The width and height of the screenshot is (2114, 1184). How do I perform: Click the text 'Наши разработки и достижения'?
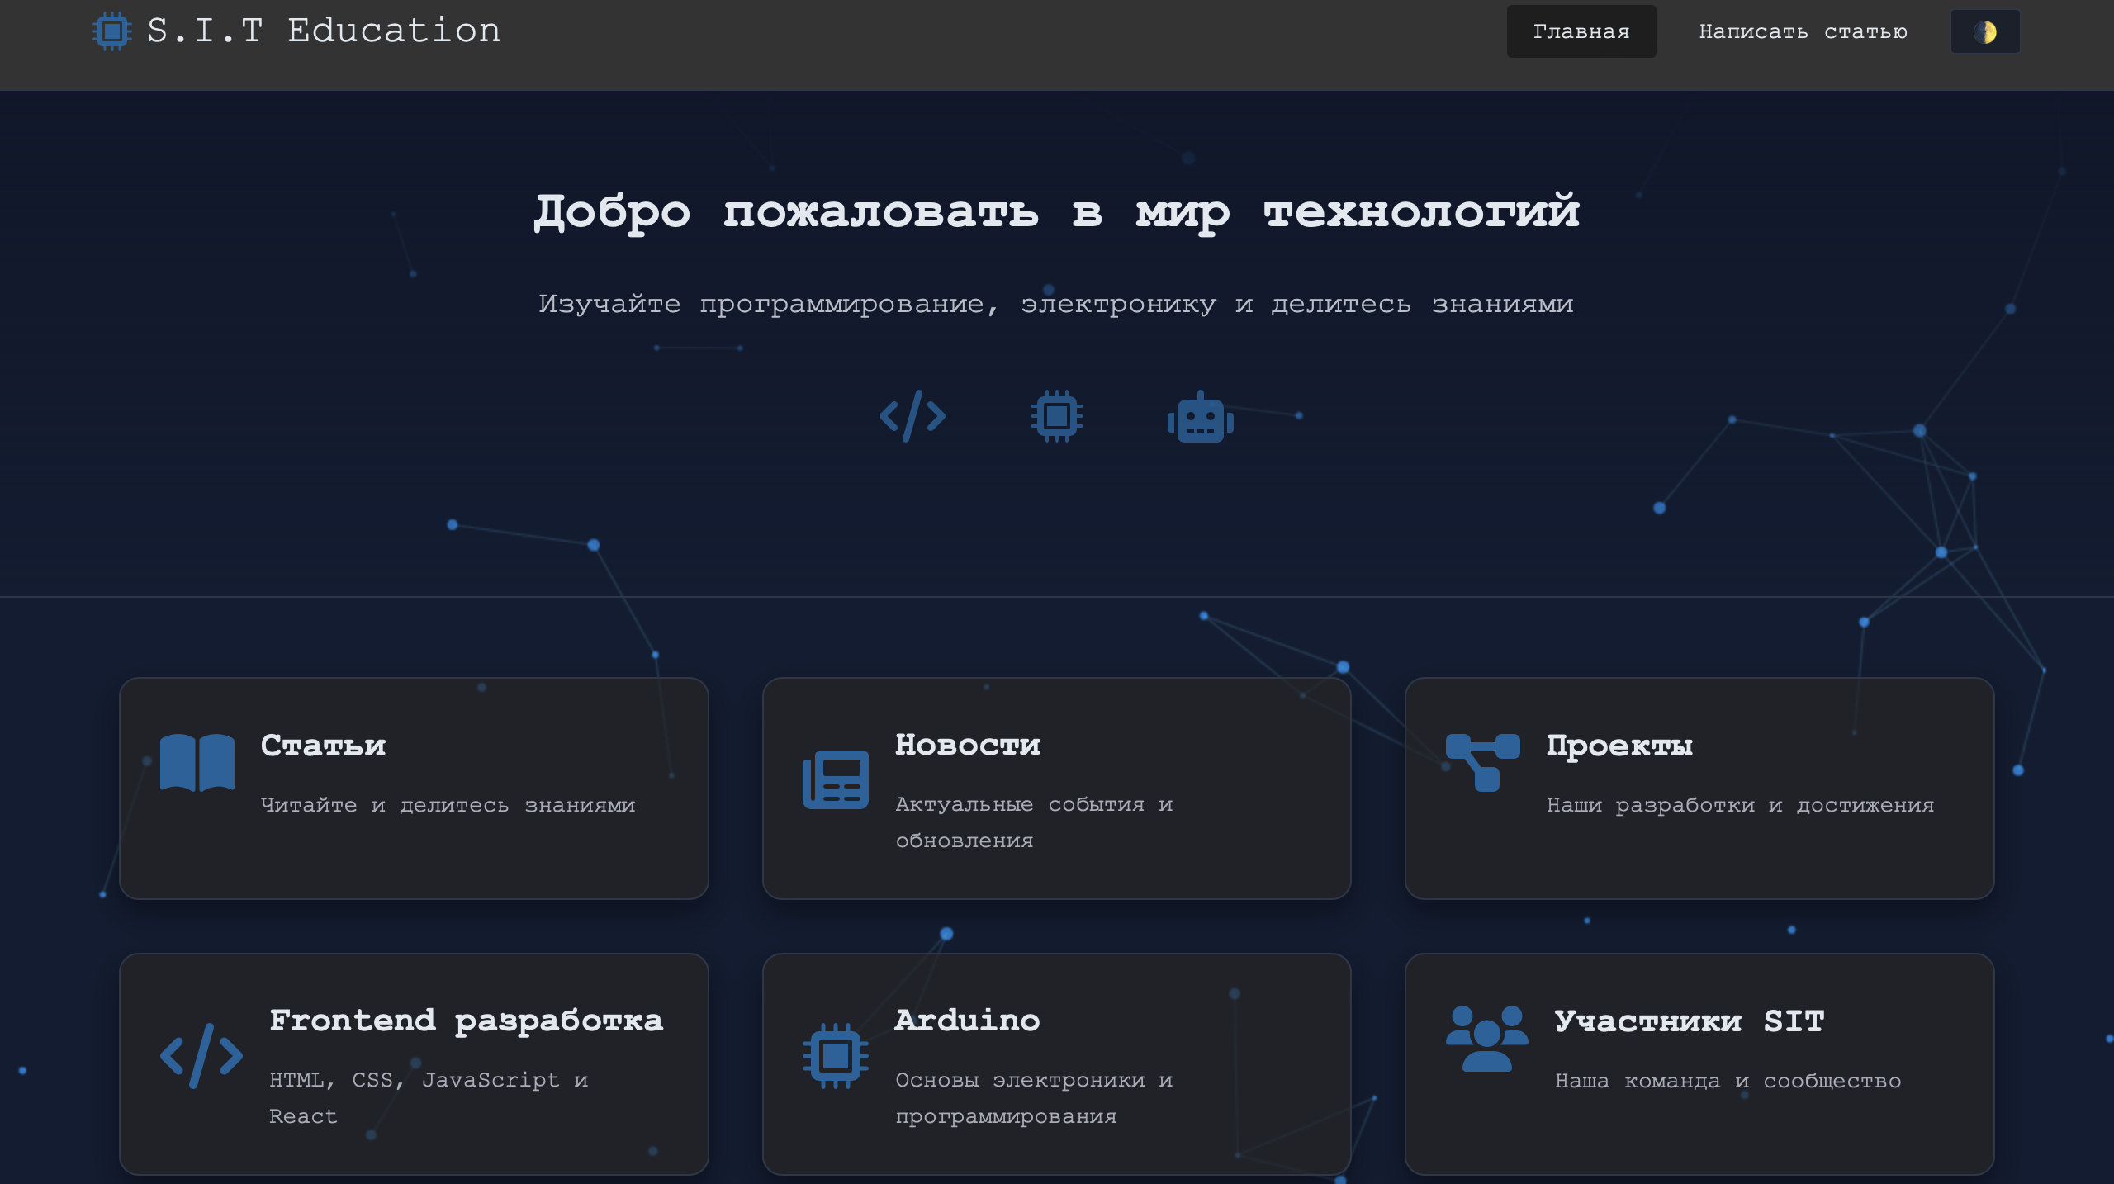[x=1741, y=805]
